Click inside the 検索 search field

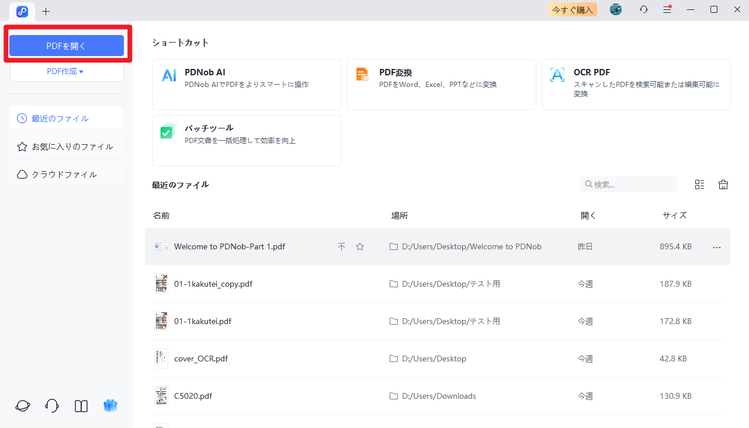628,184
